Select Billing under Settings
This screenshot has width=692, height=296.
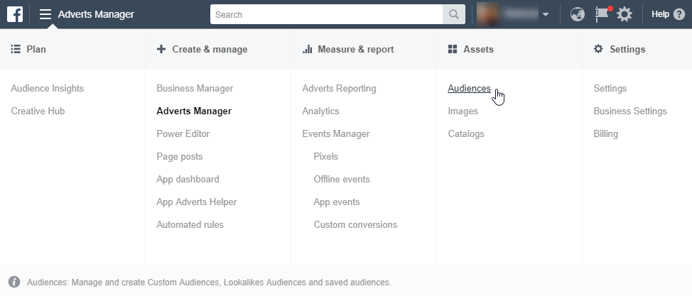click(606, 134)
